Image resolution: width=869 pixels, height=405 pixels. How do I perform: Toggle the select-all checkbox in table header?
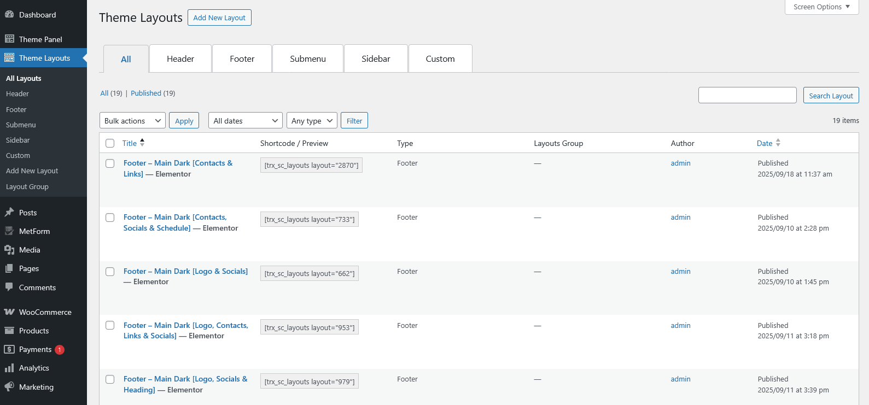pyautogui.click(x=110, y=143)
